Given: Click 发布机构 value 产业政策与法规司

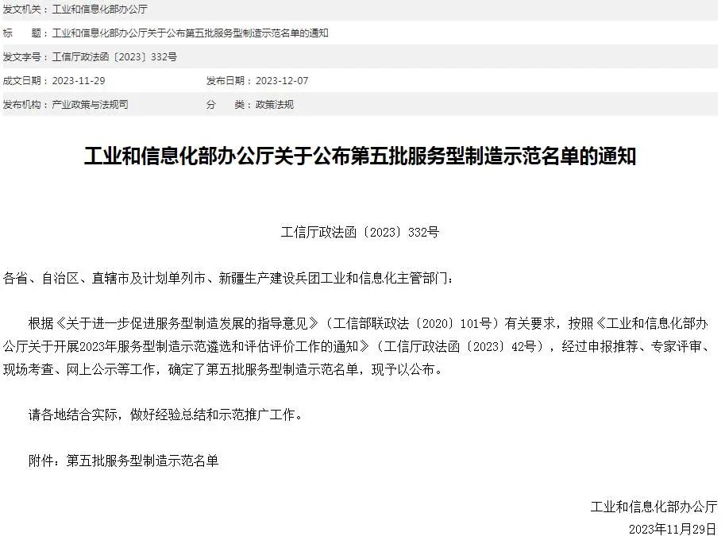Looking at the screenshot, I should tap(91, 105).
